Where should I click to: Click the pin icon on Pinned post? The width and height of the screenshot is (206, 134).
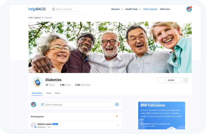coord(117,116)
